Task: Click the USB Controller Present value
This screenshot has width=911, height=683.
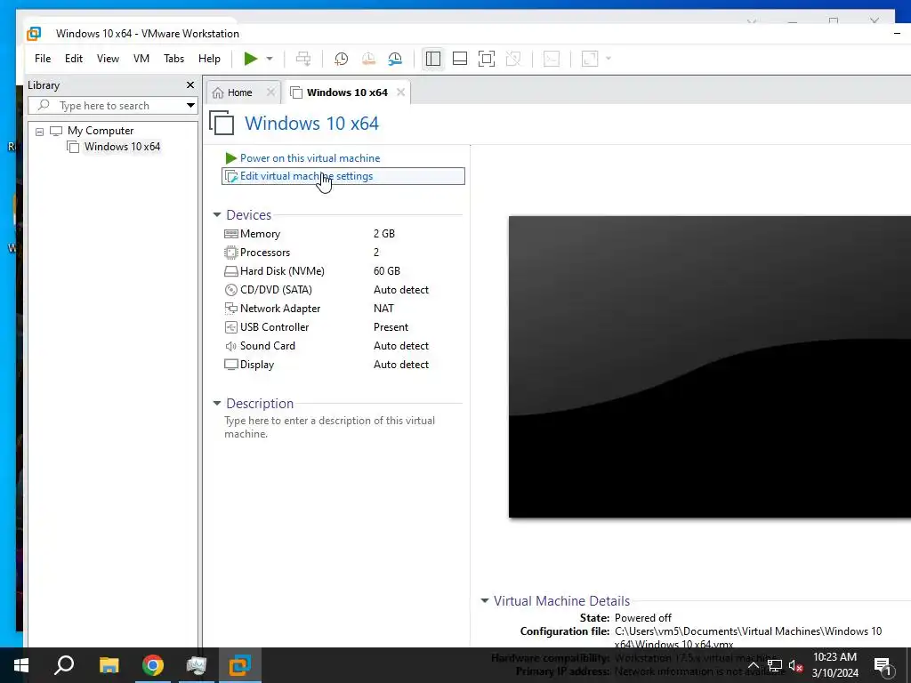Action: [x=391, y=327]
